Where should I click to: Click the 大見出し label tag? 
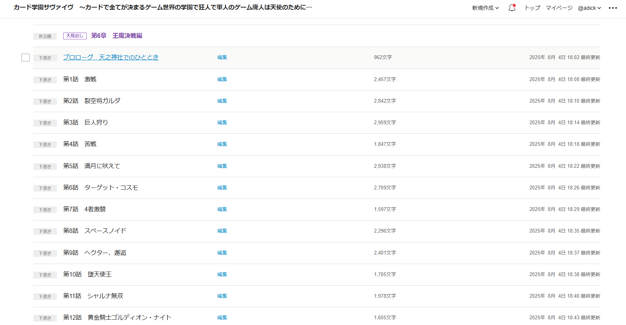pyautogui.click(x=75, y=36)
